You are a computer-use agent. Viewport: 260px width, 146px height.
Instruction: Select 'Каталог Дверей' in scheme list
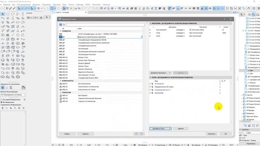[x=101, y=63]
